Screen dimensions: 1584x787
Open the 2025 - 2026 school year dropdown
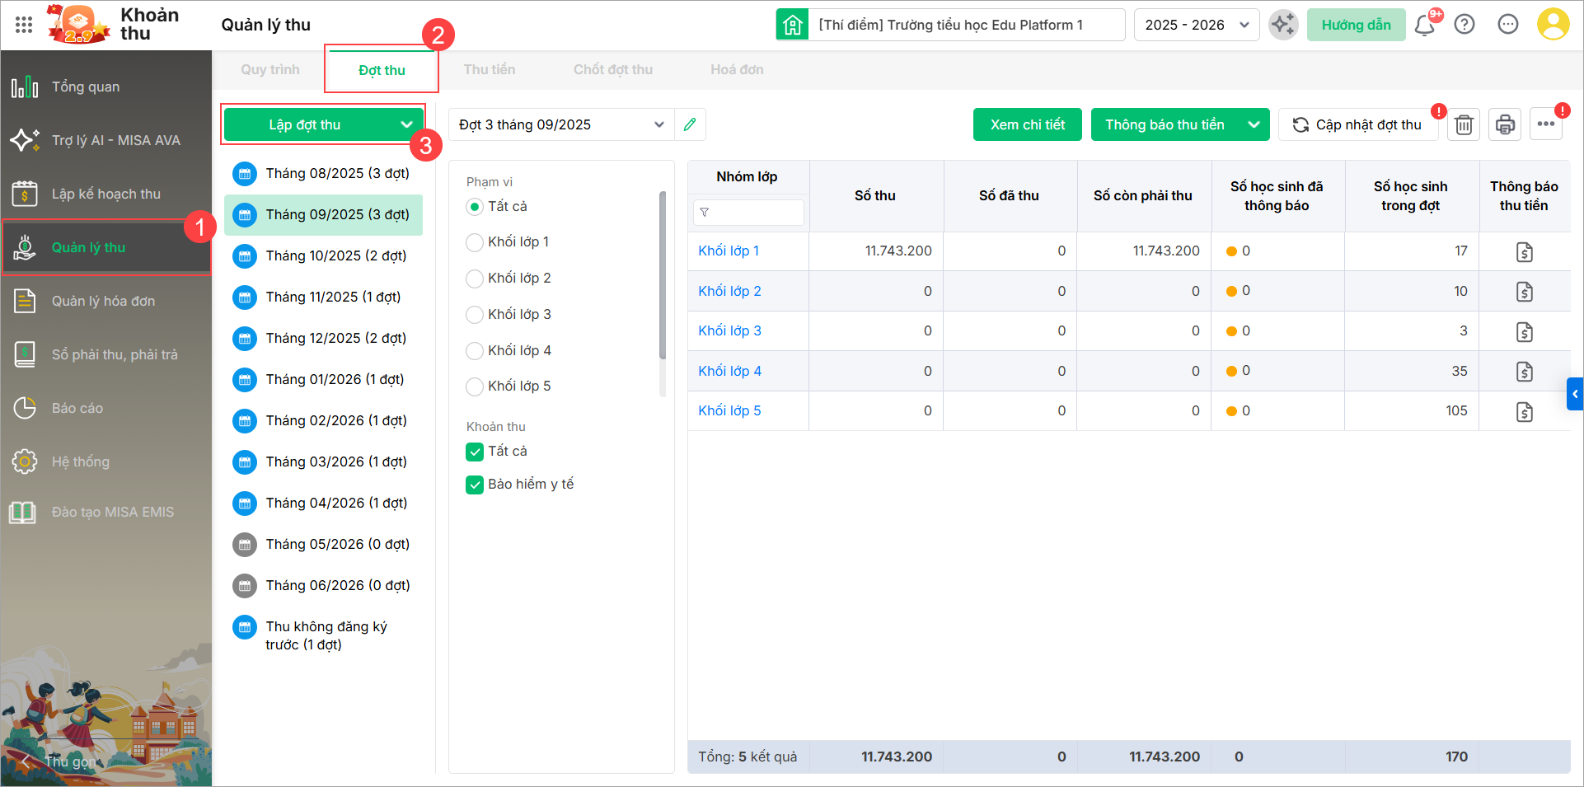click(x=1197, y=25)
